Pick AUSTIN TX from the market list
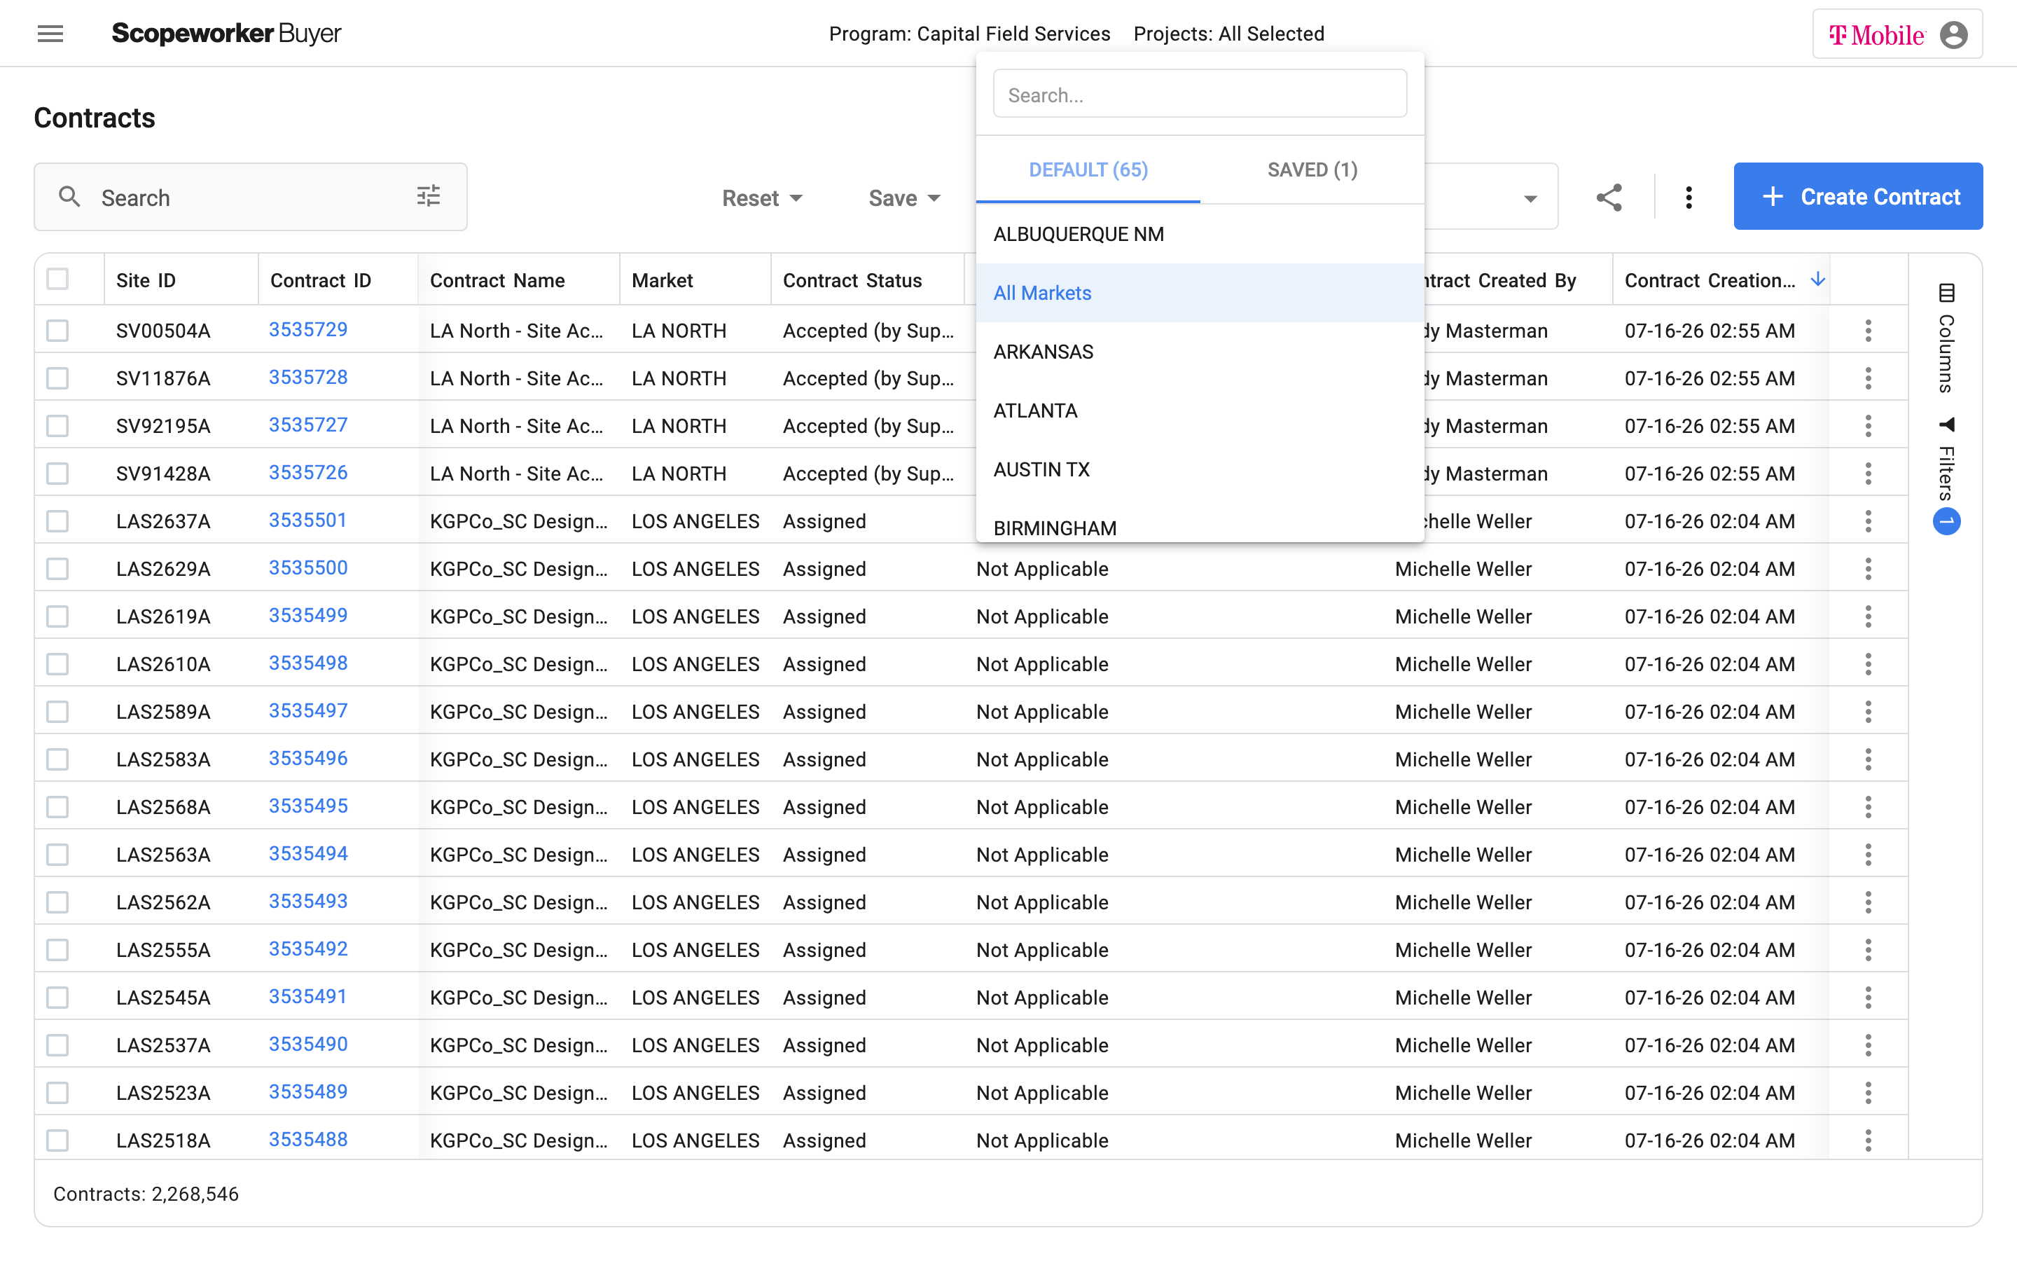 coord(1200,469)
